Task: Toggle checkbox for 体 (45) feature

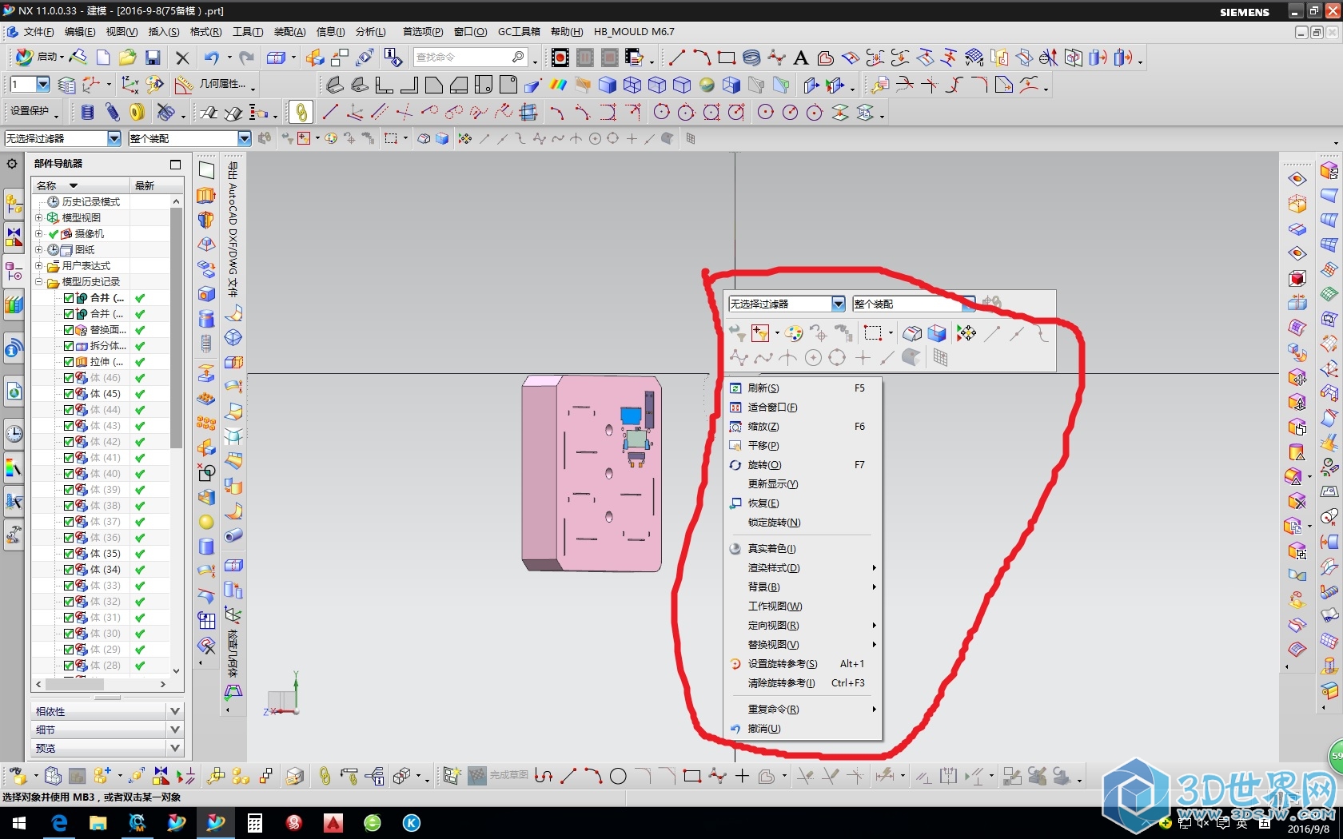Action: point(69,393)
